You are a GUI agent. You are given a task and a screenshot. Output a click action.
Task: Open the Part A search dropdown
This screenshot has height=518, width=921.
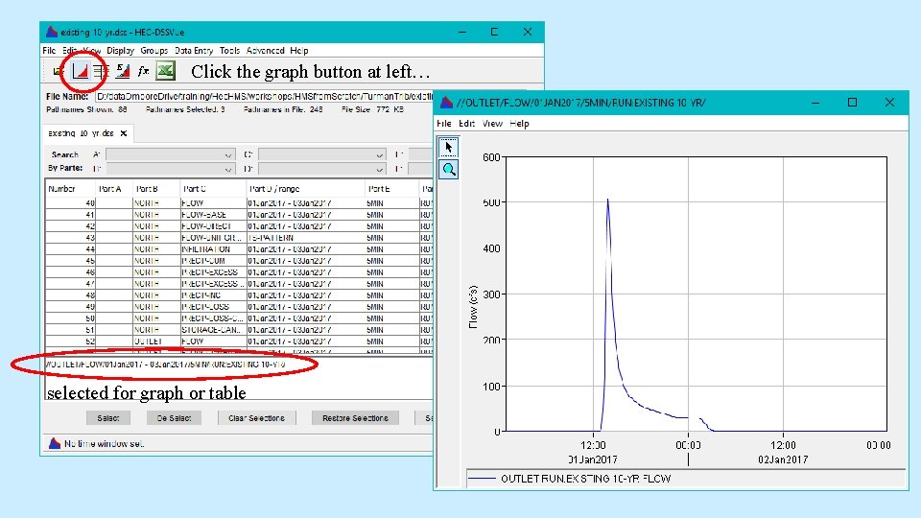click(170, 154)
